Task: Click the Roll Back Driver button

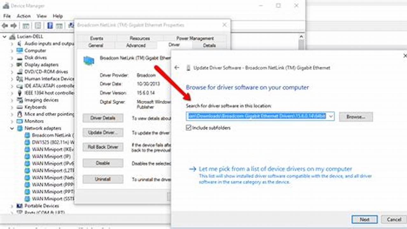Action: 103,147
